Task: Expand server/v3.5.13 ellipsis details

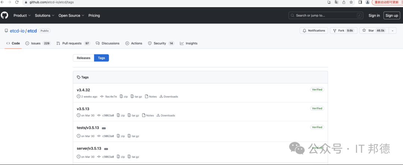Action: coord(106,149)
